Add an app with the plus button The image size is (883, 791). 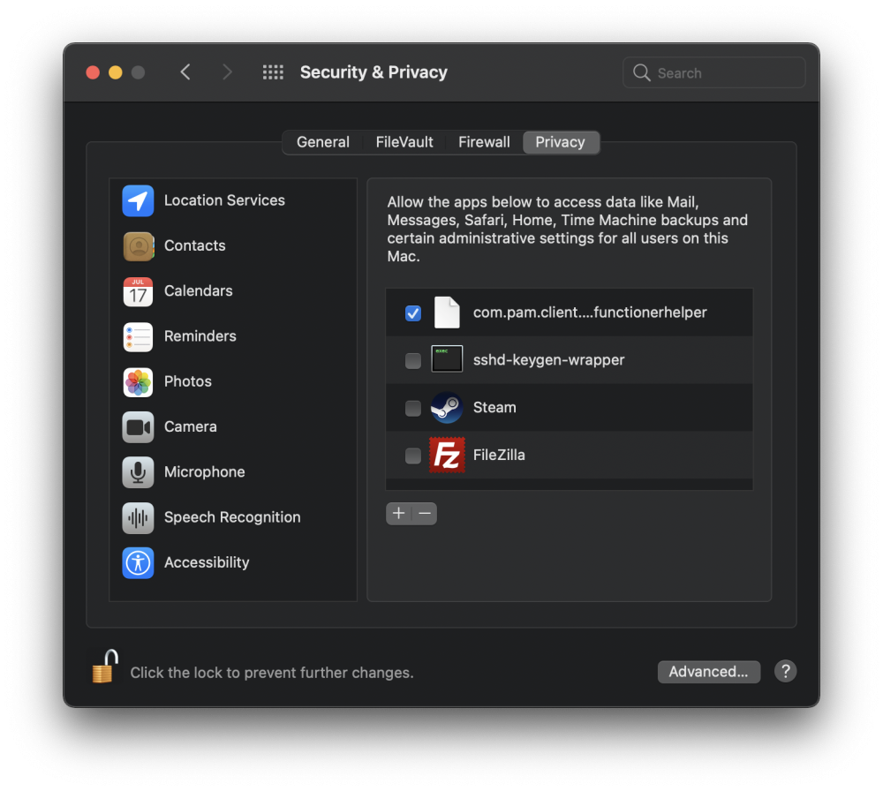coord(399,514)
